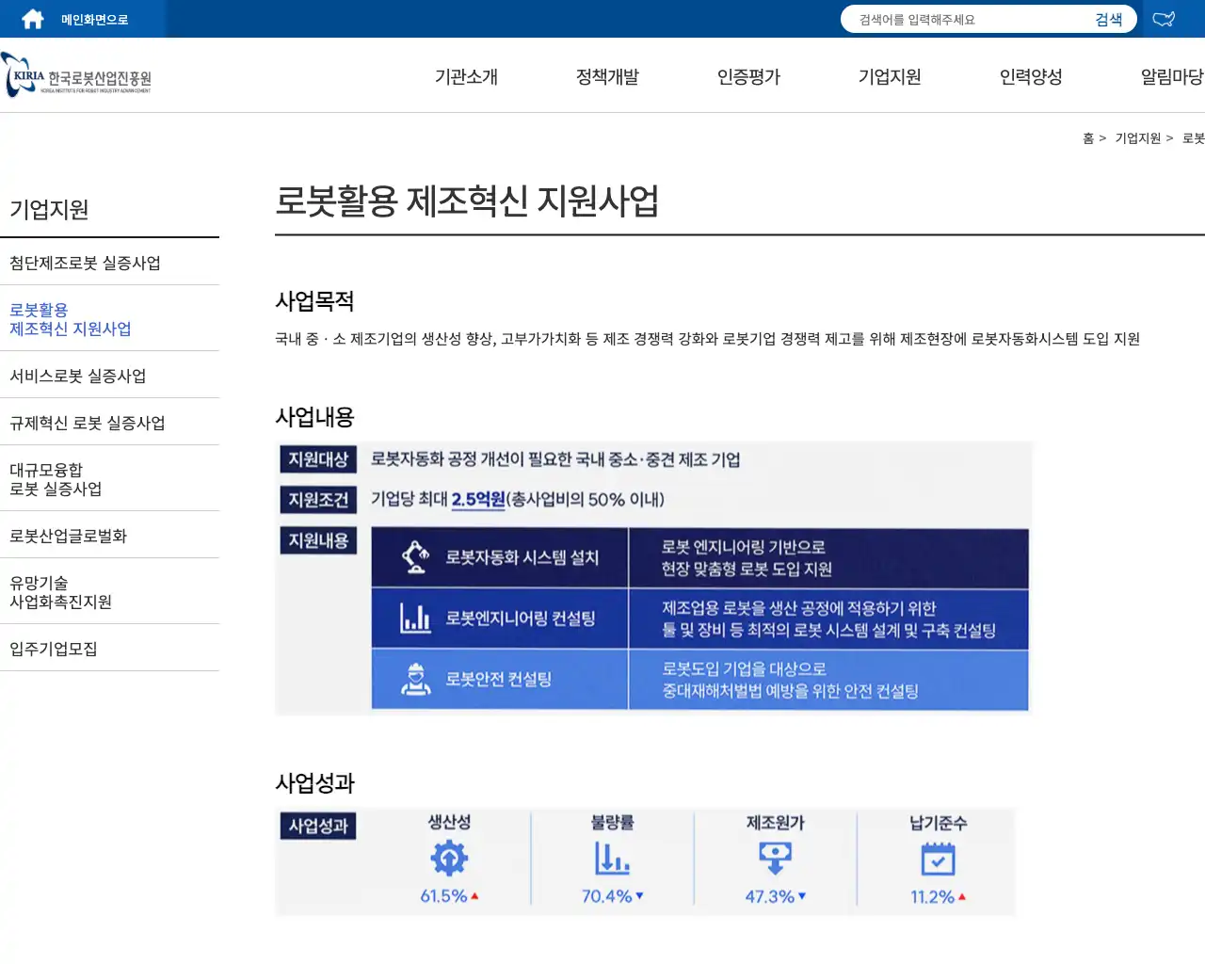
Task: Open 서비스로봇 실증사업 from the sidebar
Action: (77, 376)
